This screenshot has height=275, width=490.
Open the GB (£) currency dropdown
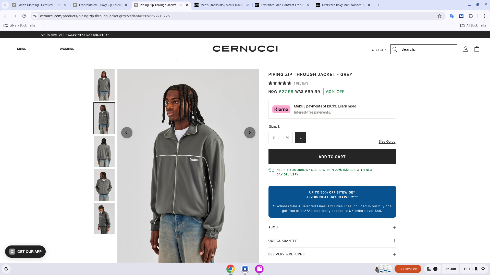point(379,50)
